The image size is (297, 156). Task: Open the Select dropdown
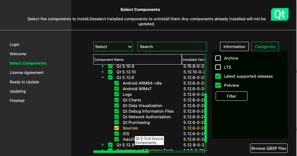pos(113,46)
